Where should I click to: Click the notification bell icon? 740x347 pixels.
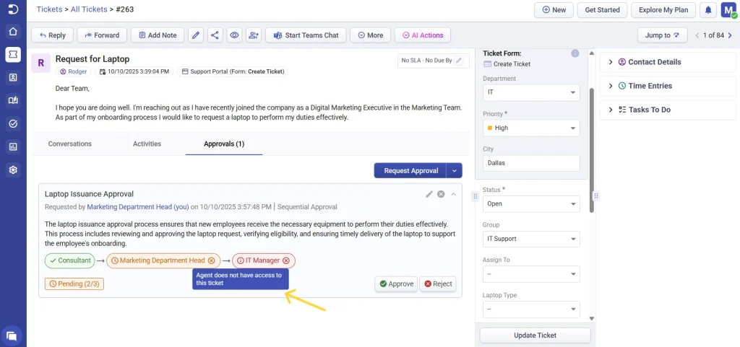point(708,10)
